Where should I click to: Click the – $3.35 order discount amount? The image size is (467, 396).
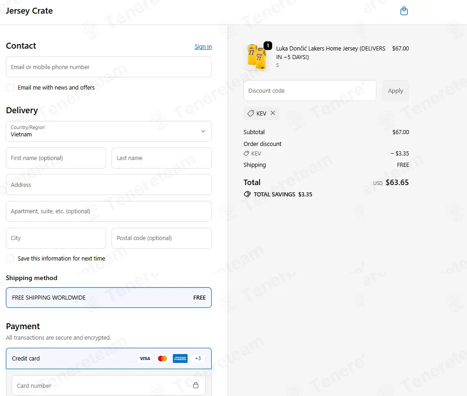400,154
